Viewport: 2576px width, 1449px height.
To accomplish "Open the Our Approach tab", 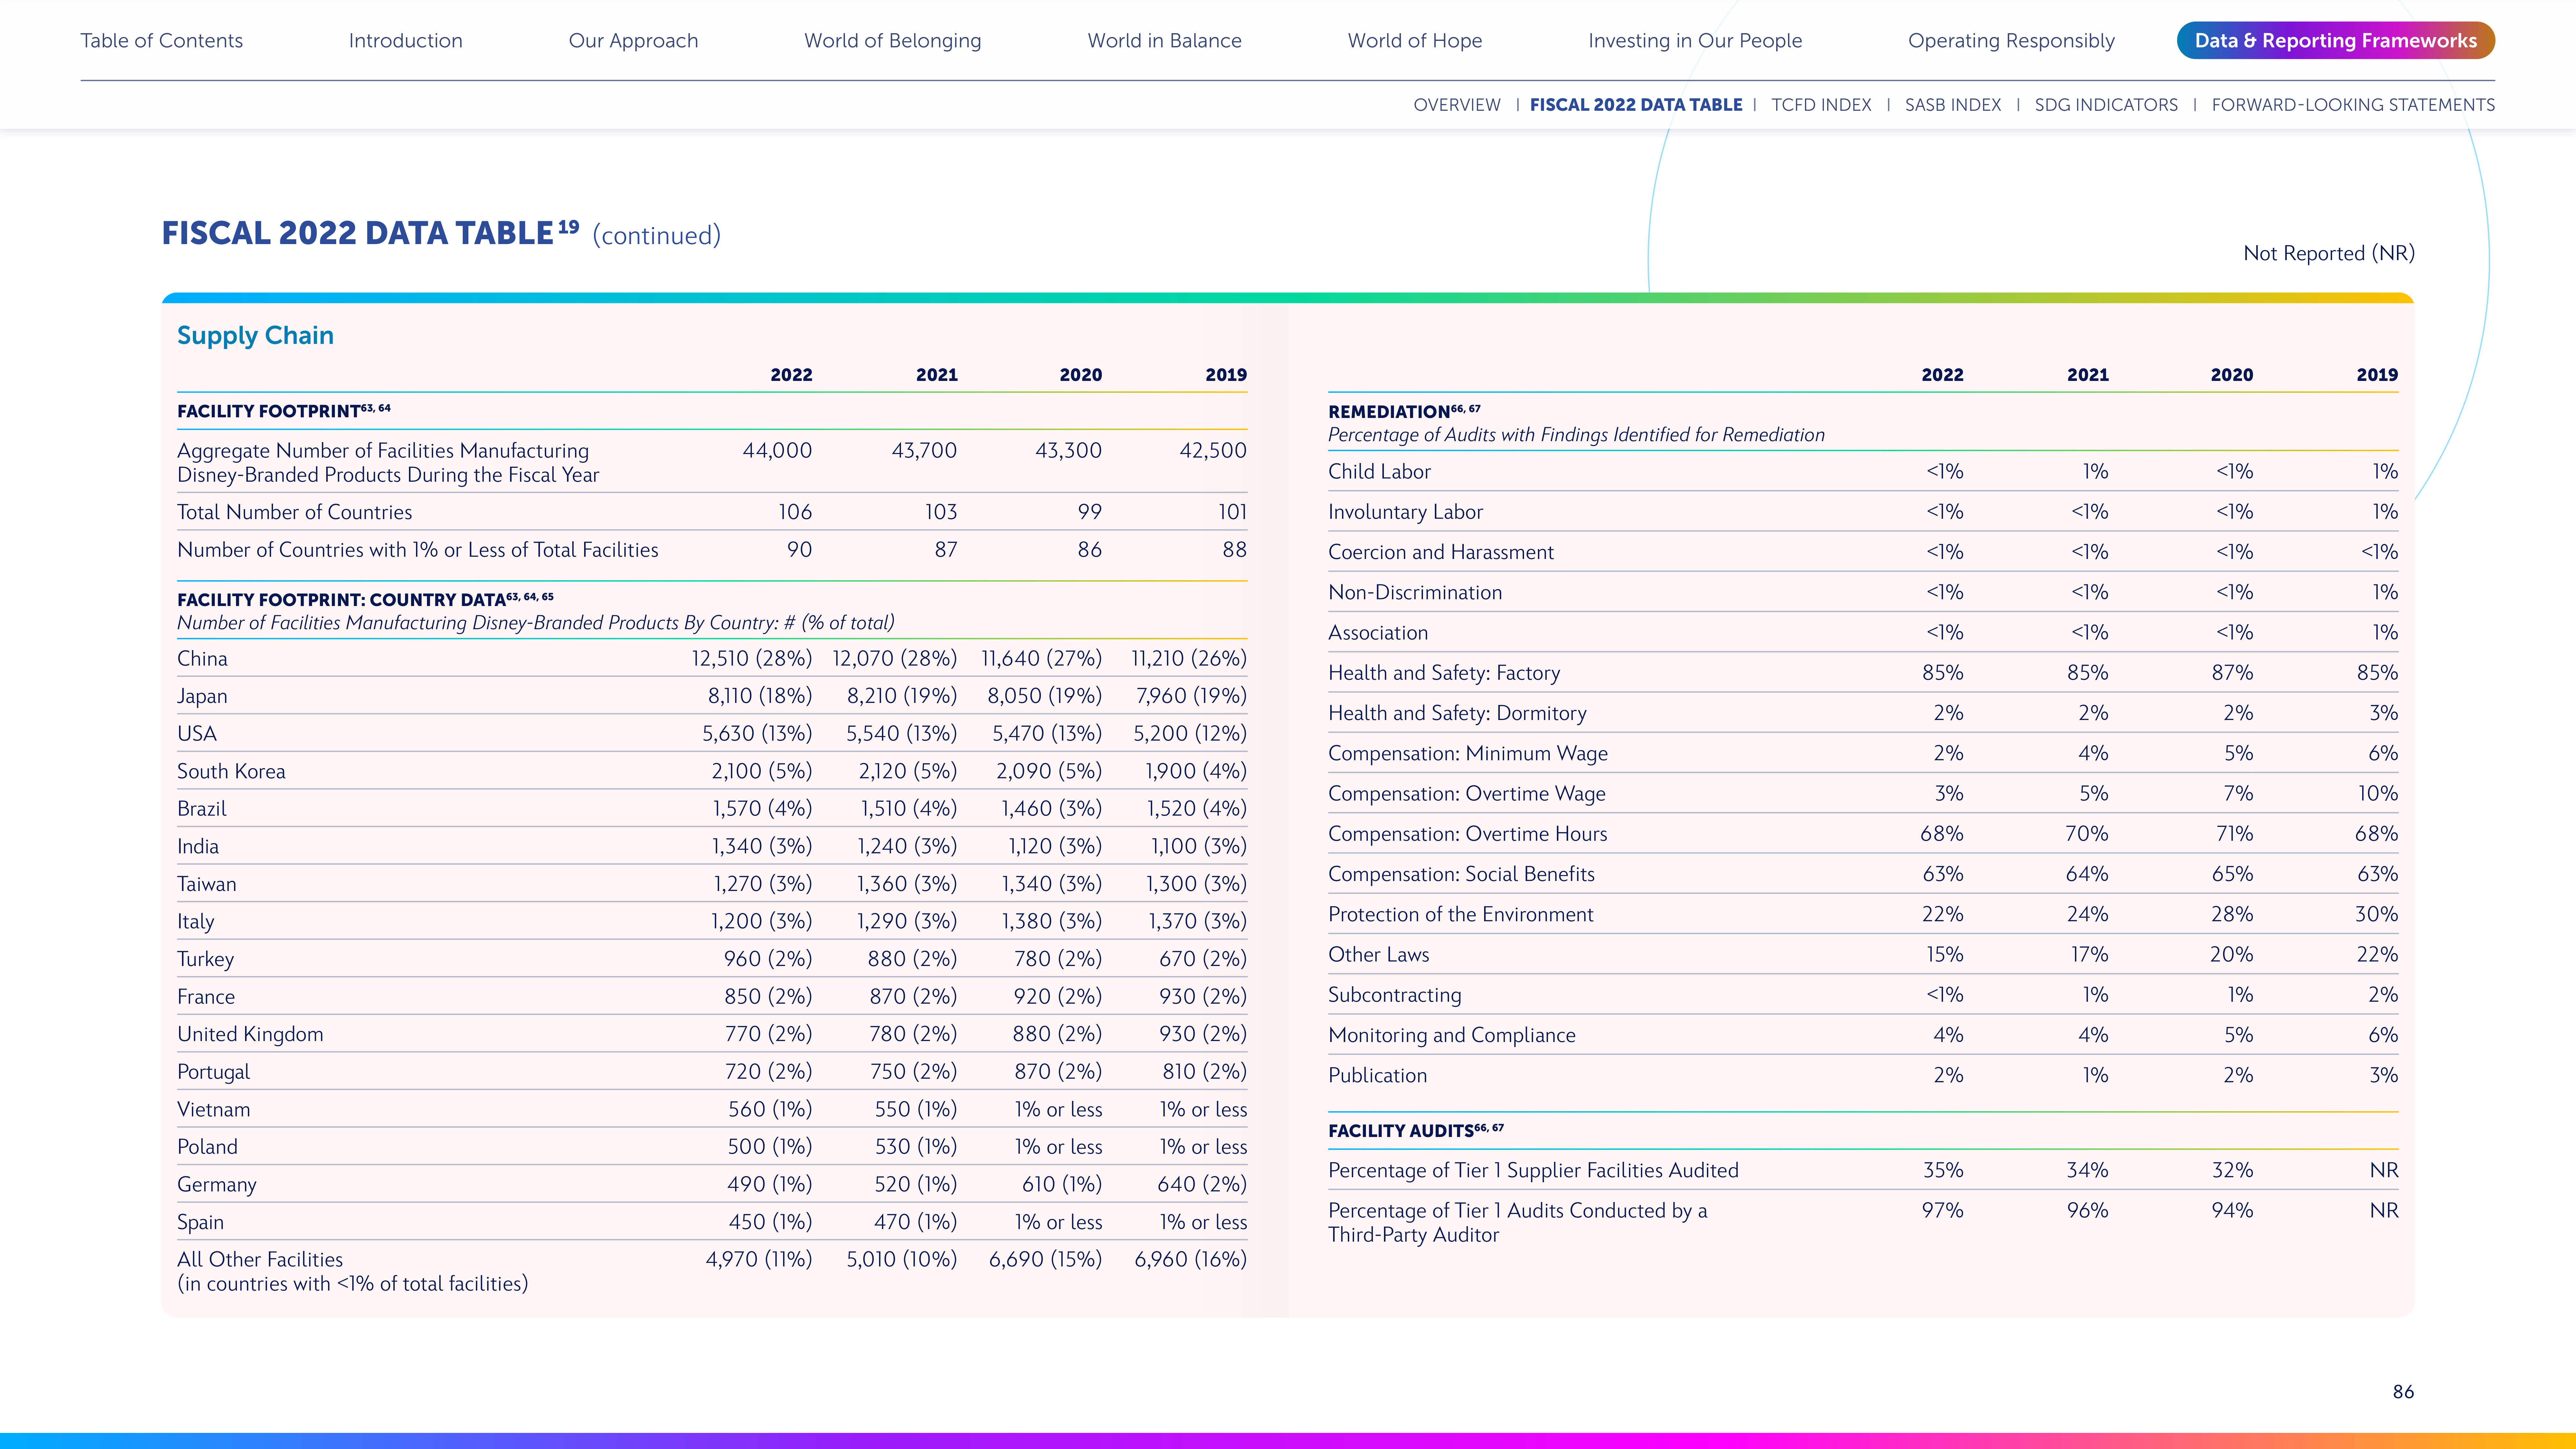I will pyautogui.click(x=633, y=41).
